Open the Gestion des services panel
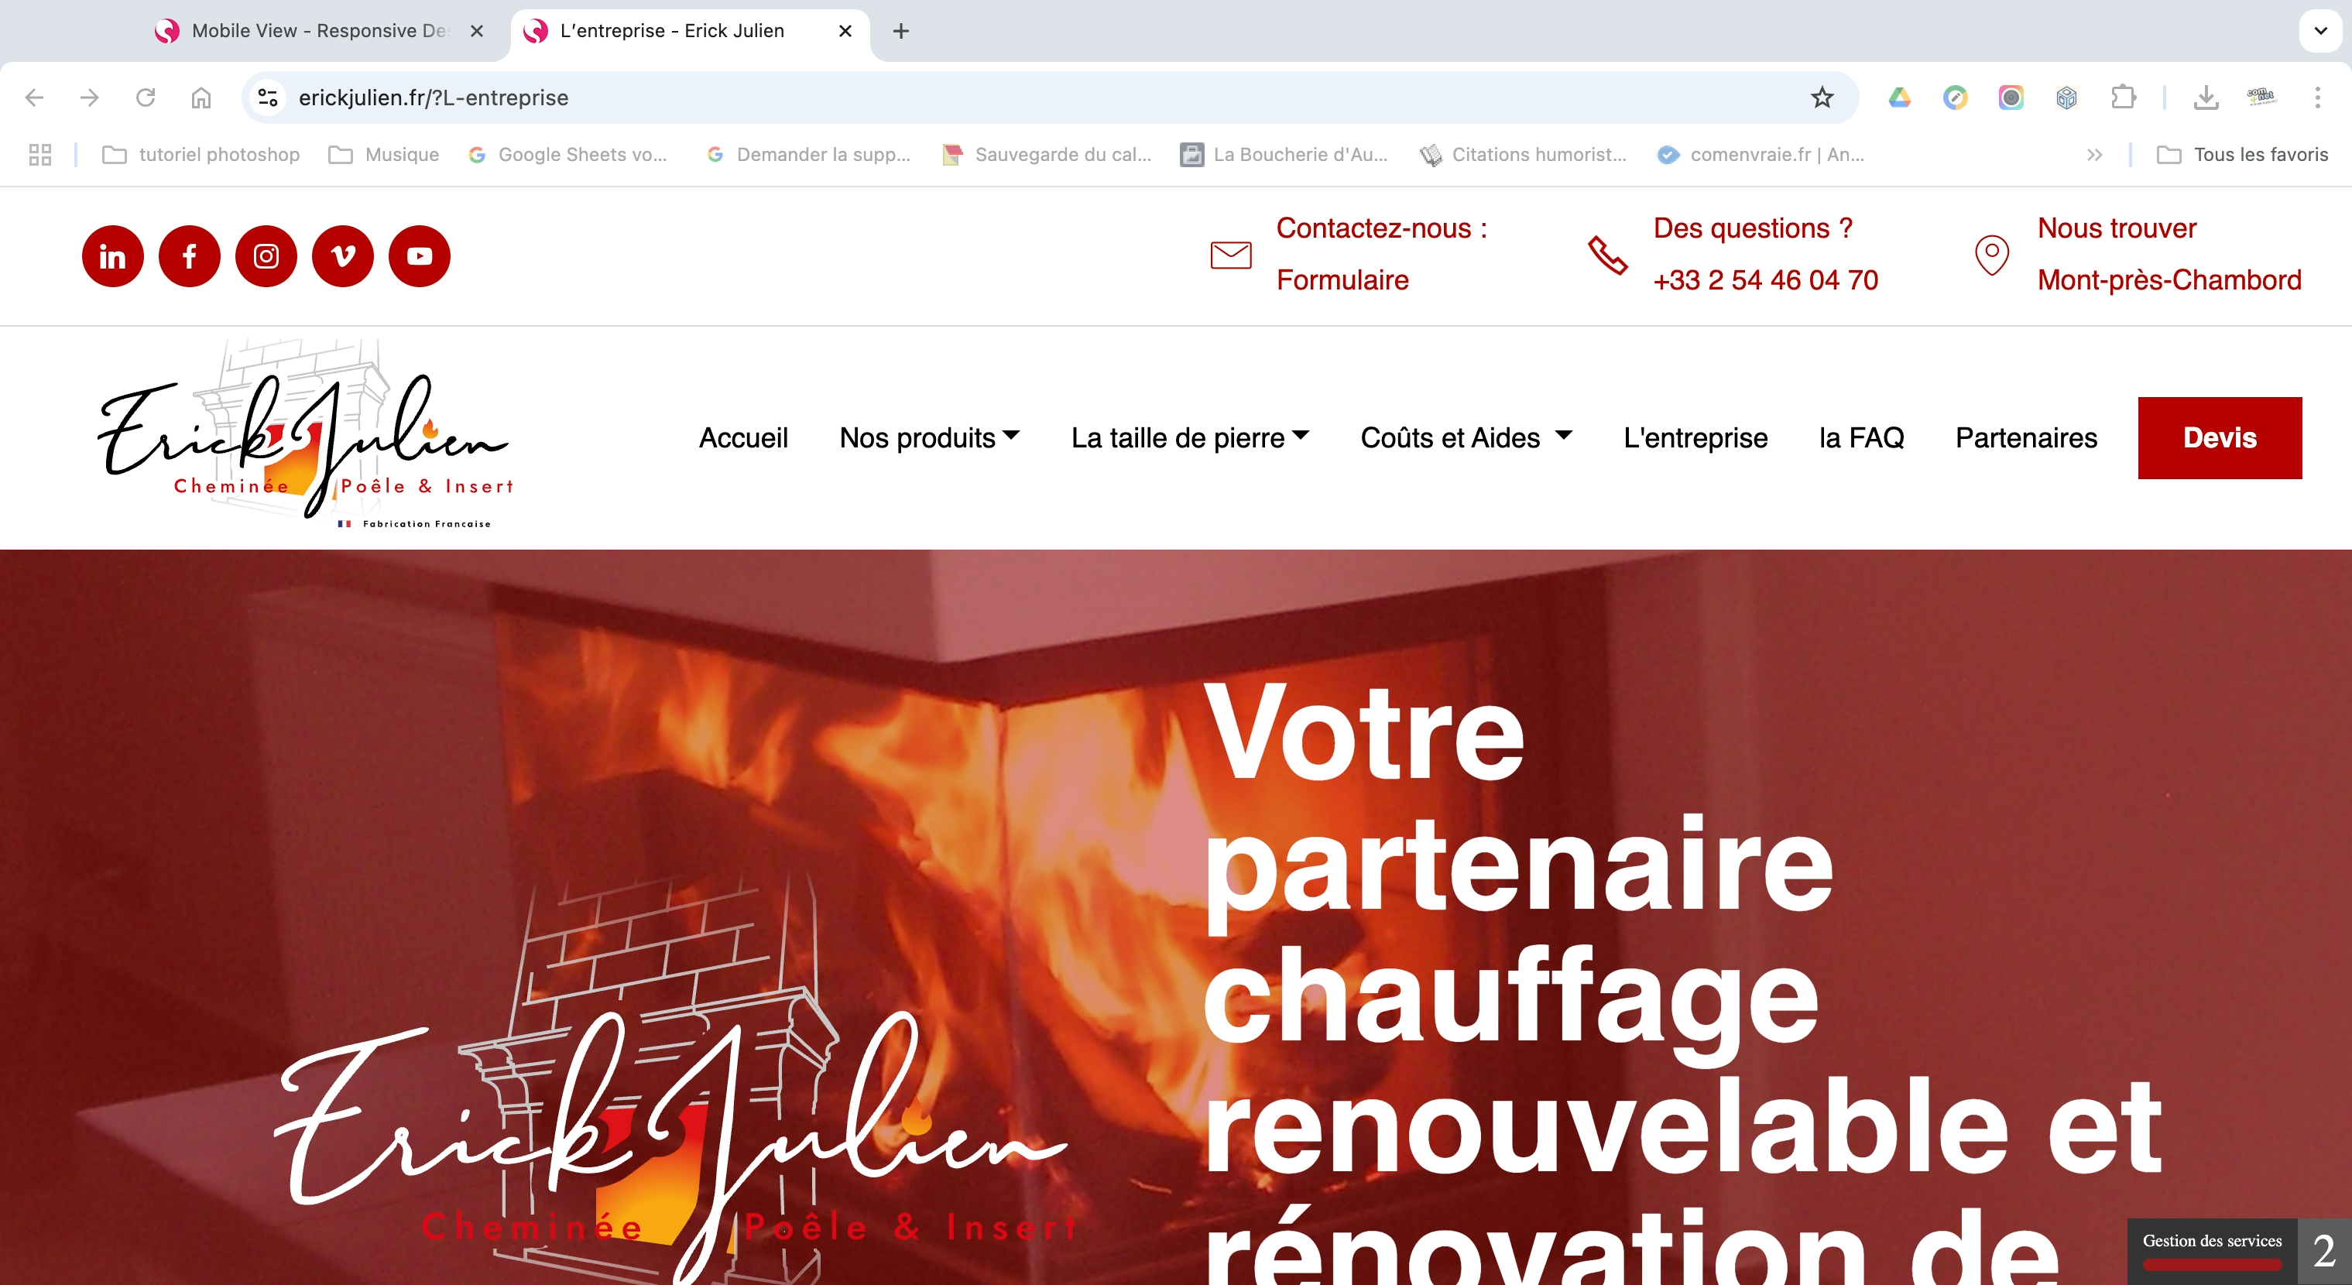This screenshot has width=2352, height=1285. [2211, 1251]
